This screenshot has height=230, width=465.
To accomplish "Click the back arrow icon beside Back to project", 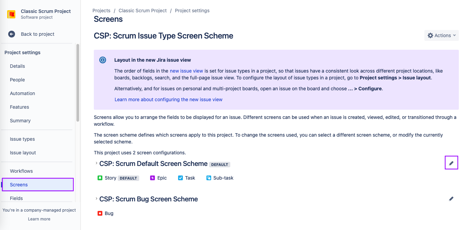I will point(12,34).
